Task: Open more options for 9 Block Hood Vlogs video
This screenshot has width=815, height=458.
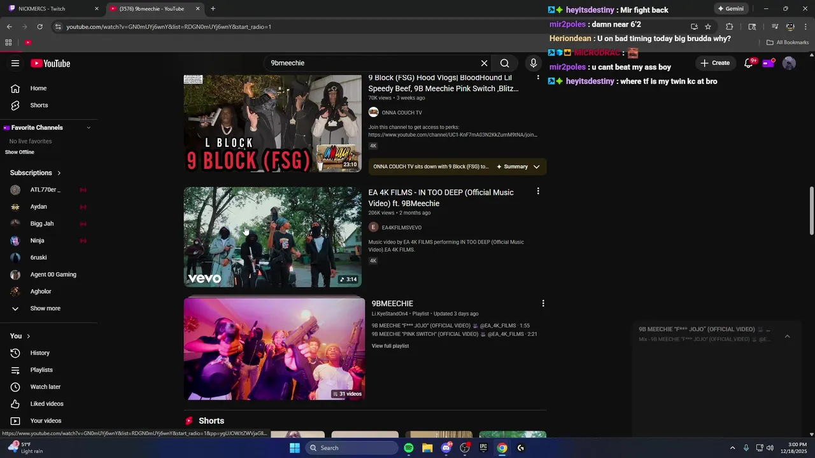Action: click(538, 78)
